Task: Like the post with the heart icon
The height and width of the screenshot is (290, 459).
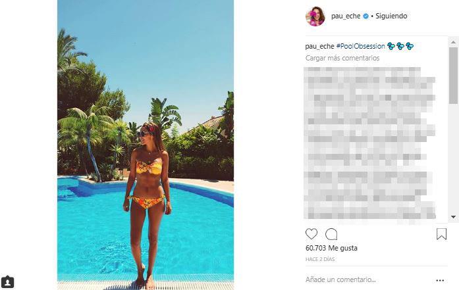Action: [311, 234]
